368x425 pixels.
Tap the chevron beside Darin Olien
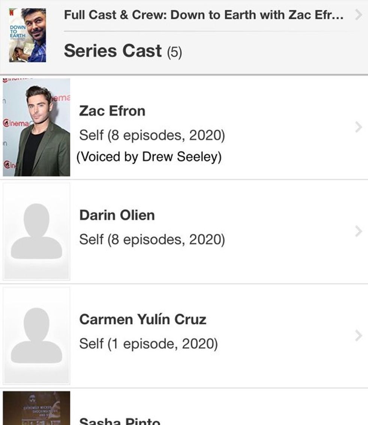click(x=358, y=231)
